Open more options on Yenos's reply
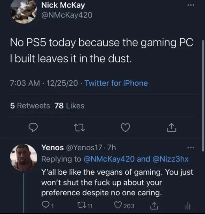Screen dimensions: 205x214 (191, 148)
